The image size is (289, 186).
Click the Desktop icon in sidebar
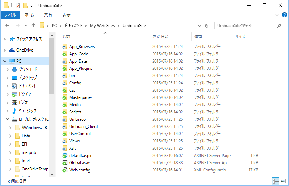(x=15, y=78)
